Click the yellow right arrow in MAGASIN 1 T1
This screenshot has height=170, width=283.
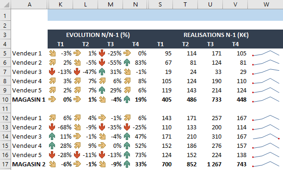pos(52,99)
